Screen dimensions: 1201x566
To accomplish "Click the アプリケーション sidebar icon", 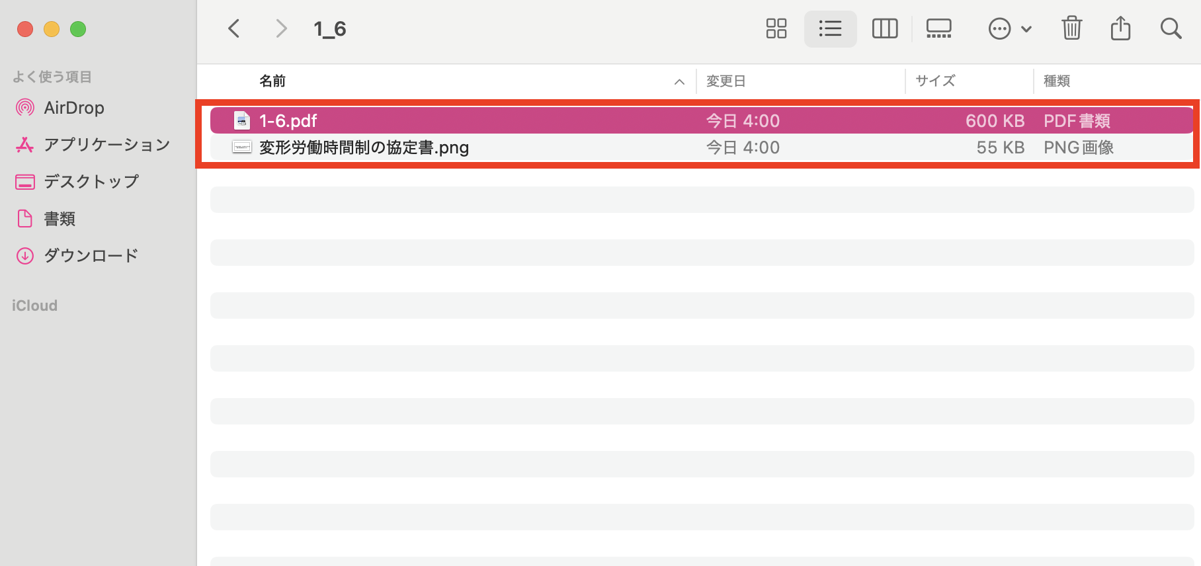I will point(25,145).
